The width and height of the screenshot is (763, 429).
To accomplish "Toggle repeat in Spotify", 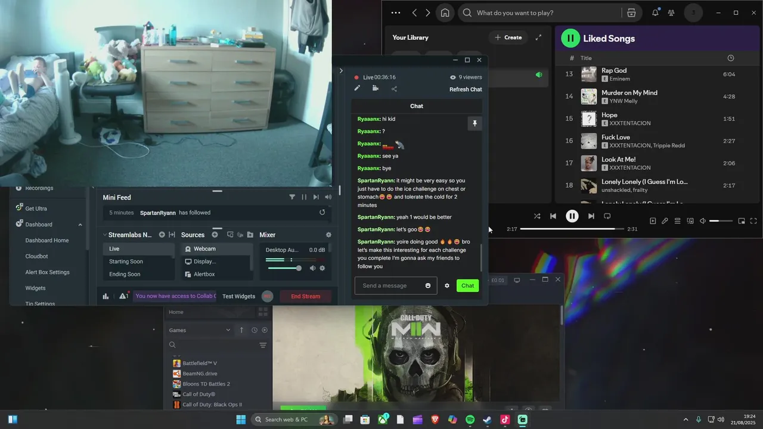I will click(607, 216).
